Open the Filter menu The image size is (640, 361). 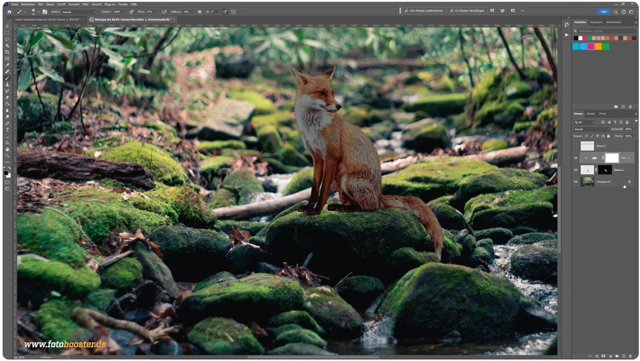point(86,4)
